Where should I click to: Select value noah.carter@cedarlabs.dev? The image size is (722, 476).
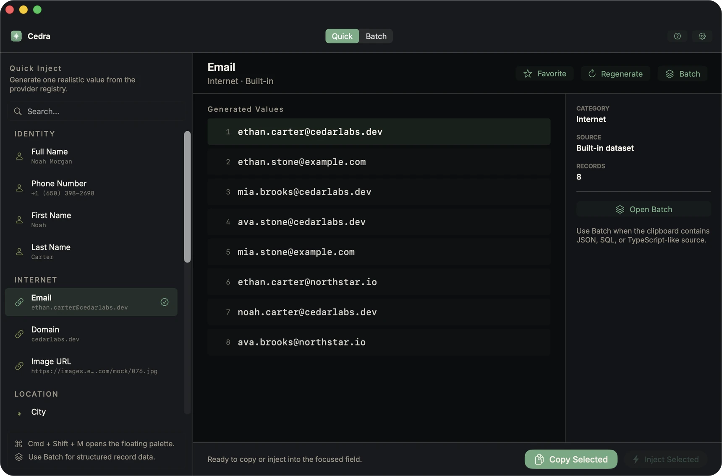tap(379, 312)
